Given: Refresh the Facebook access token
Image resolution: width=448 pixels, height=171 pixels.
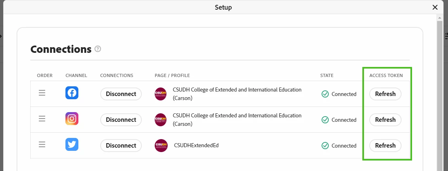Looking at the screenshot, I should pos(385,94).
